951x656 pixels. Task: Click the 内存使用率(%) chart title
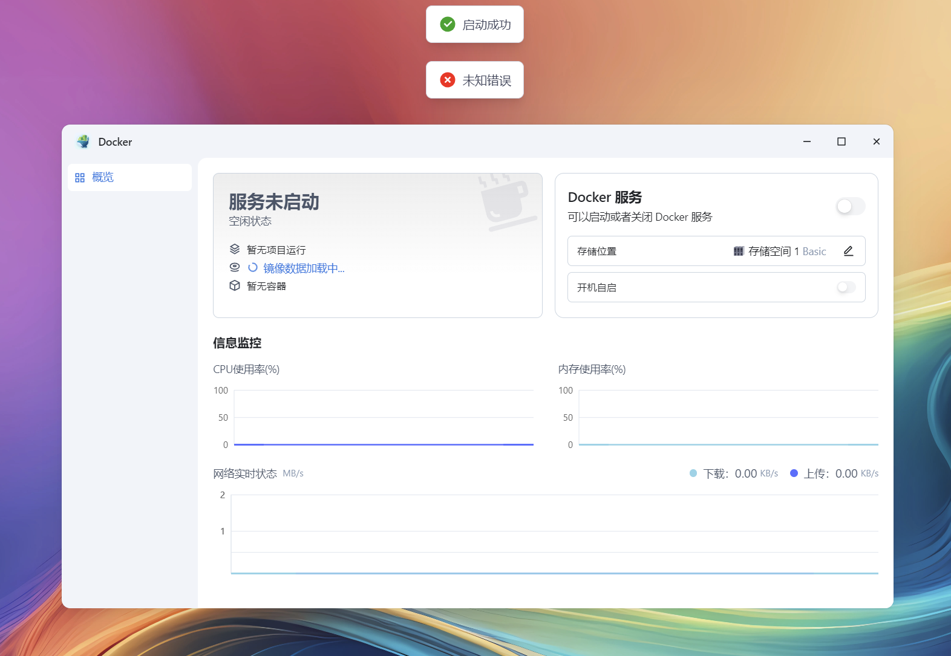(x=592, y=369)
